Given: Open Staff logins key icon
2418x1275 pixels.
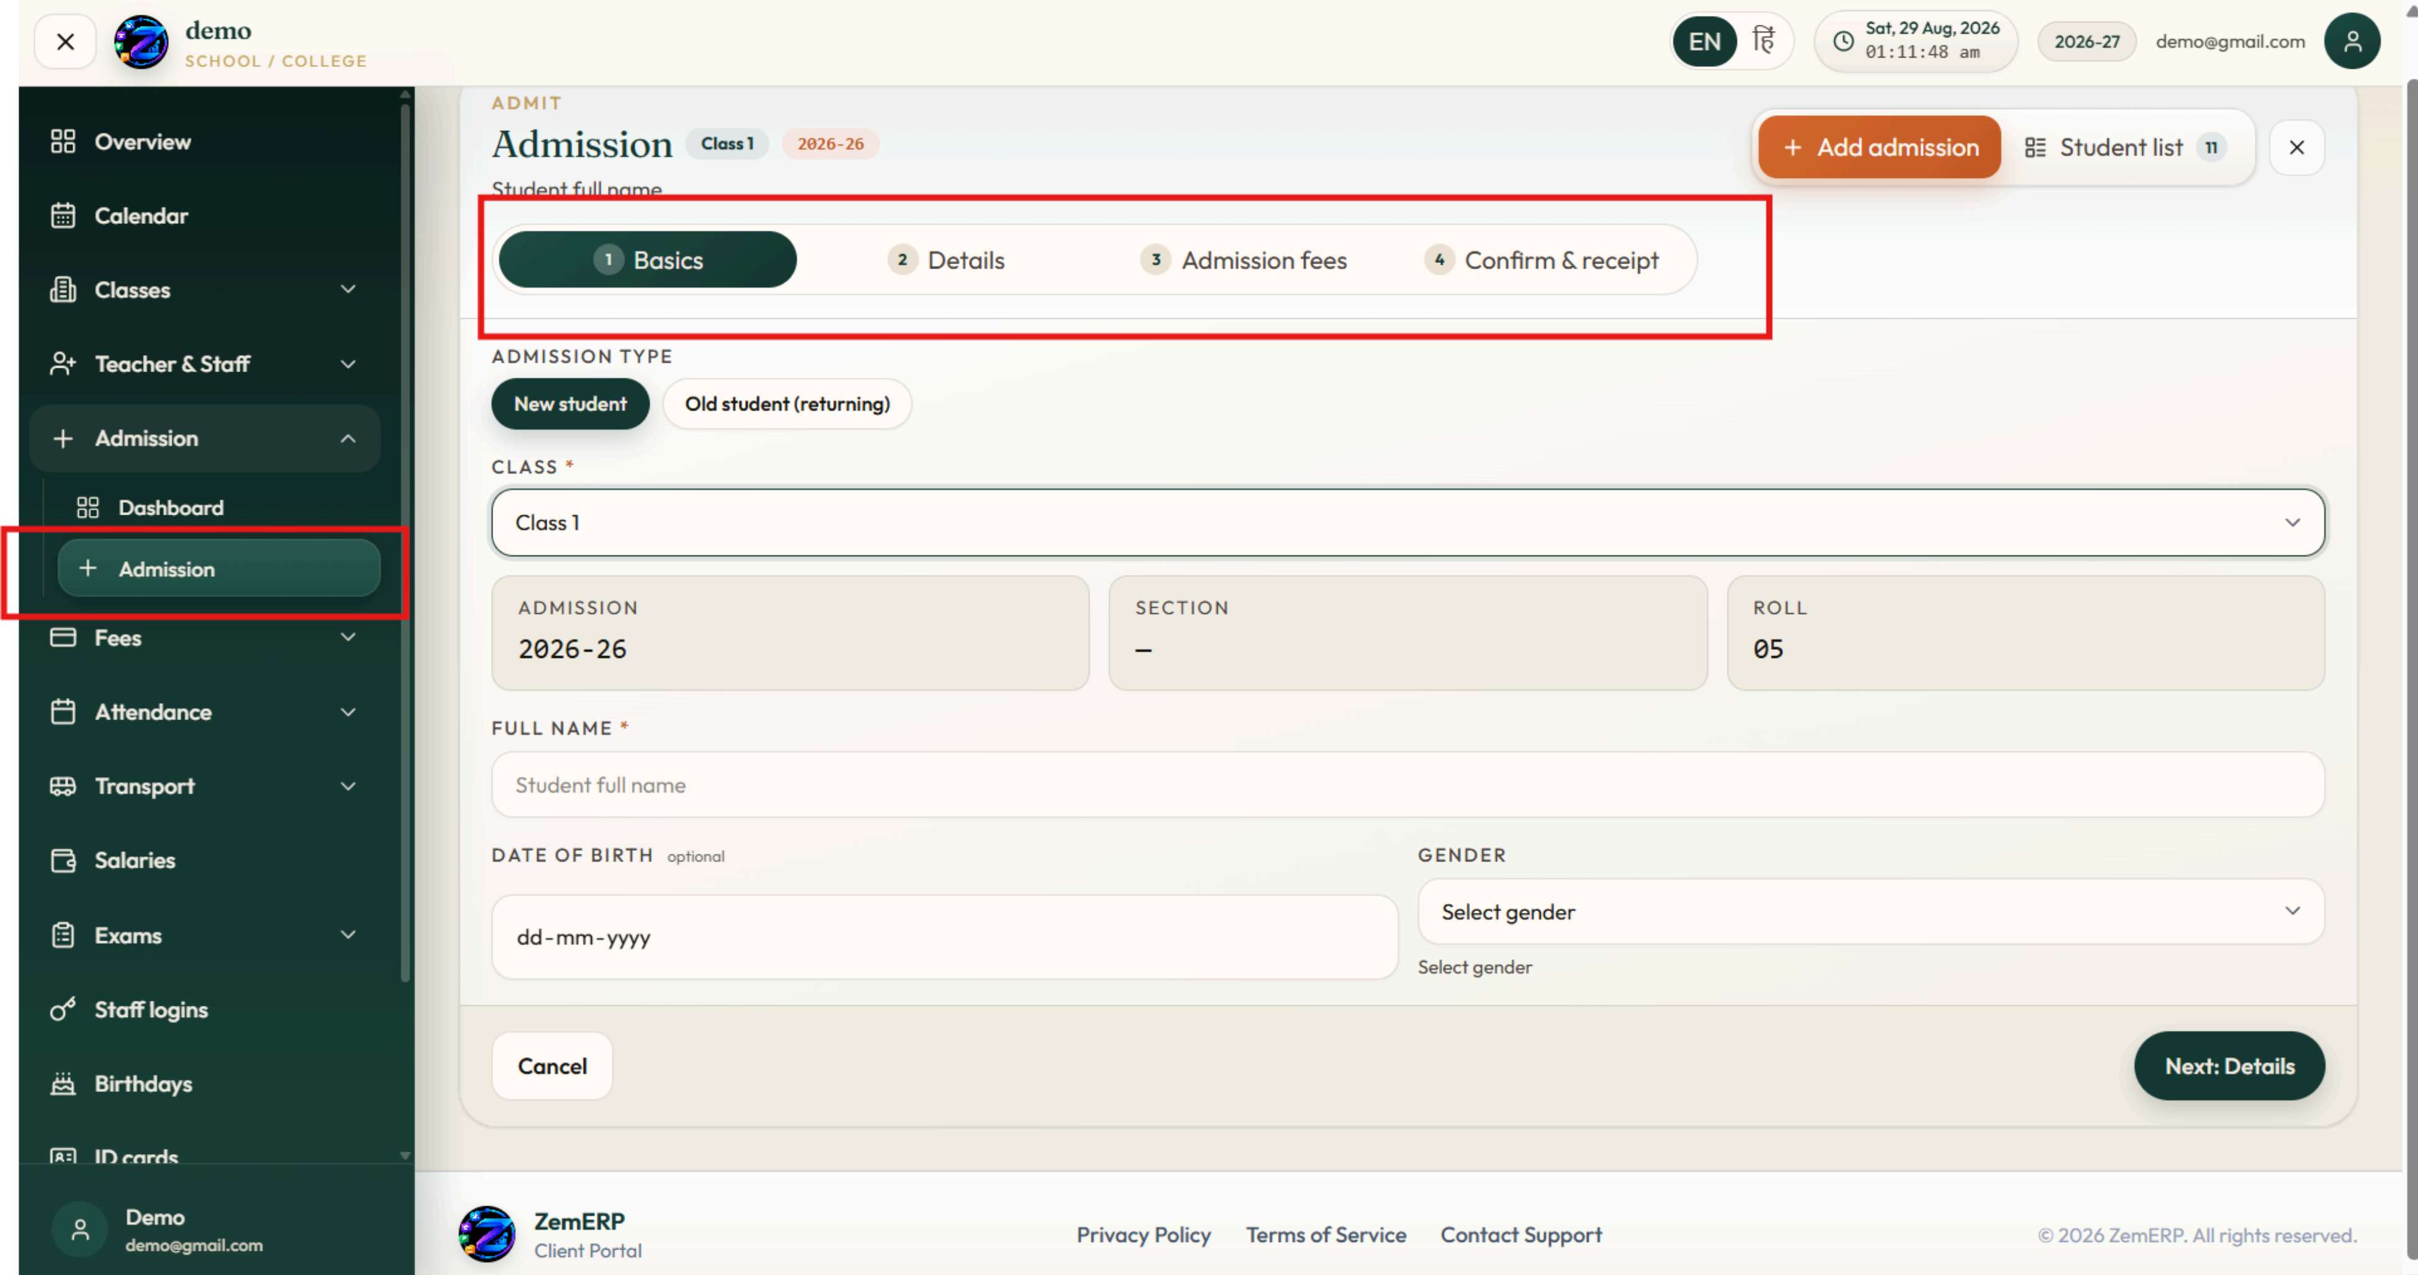Looking at the screenshot, I should pos(63,1010).
